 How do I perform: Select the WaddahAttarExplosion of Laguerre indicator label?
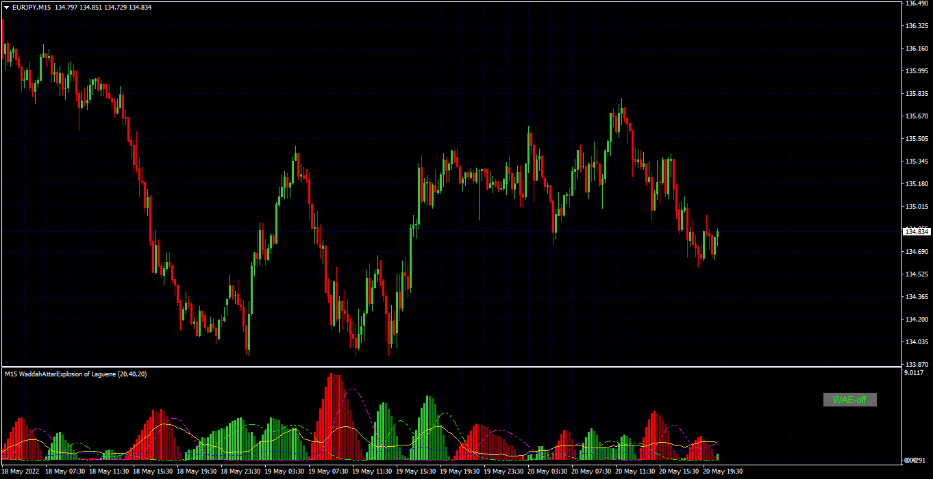[x=75, y=374]
